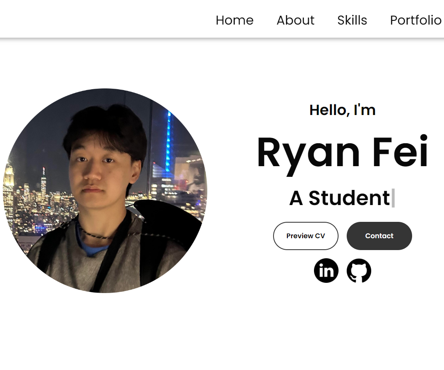Click the "A Student" animated subtitle
This screenshot has width=444, height=370.
point(339,198)
